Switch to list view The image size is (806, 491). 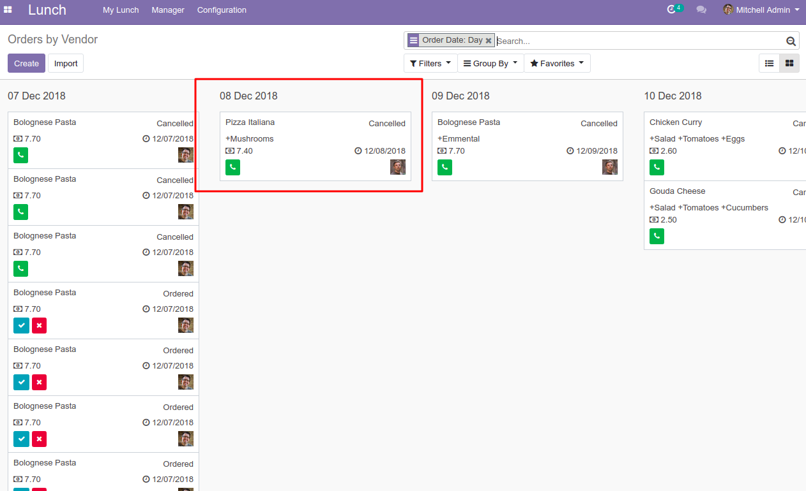point(769,63)
